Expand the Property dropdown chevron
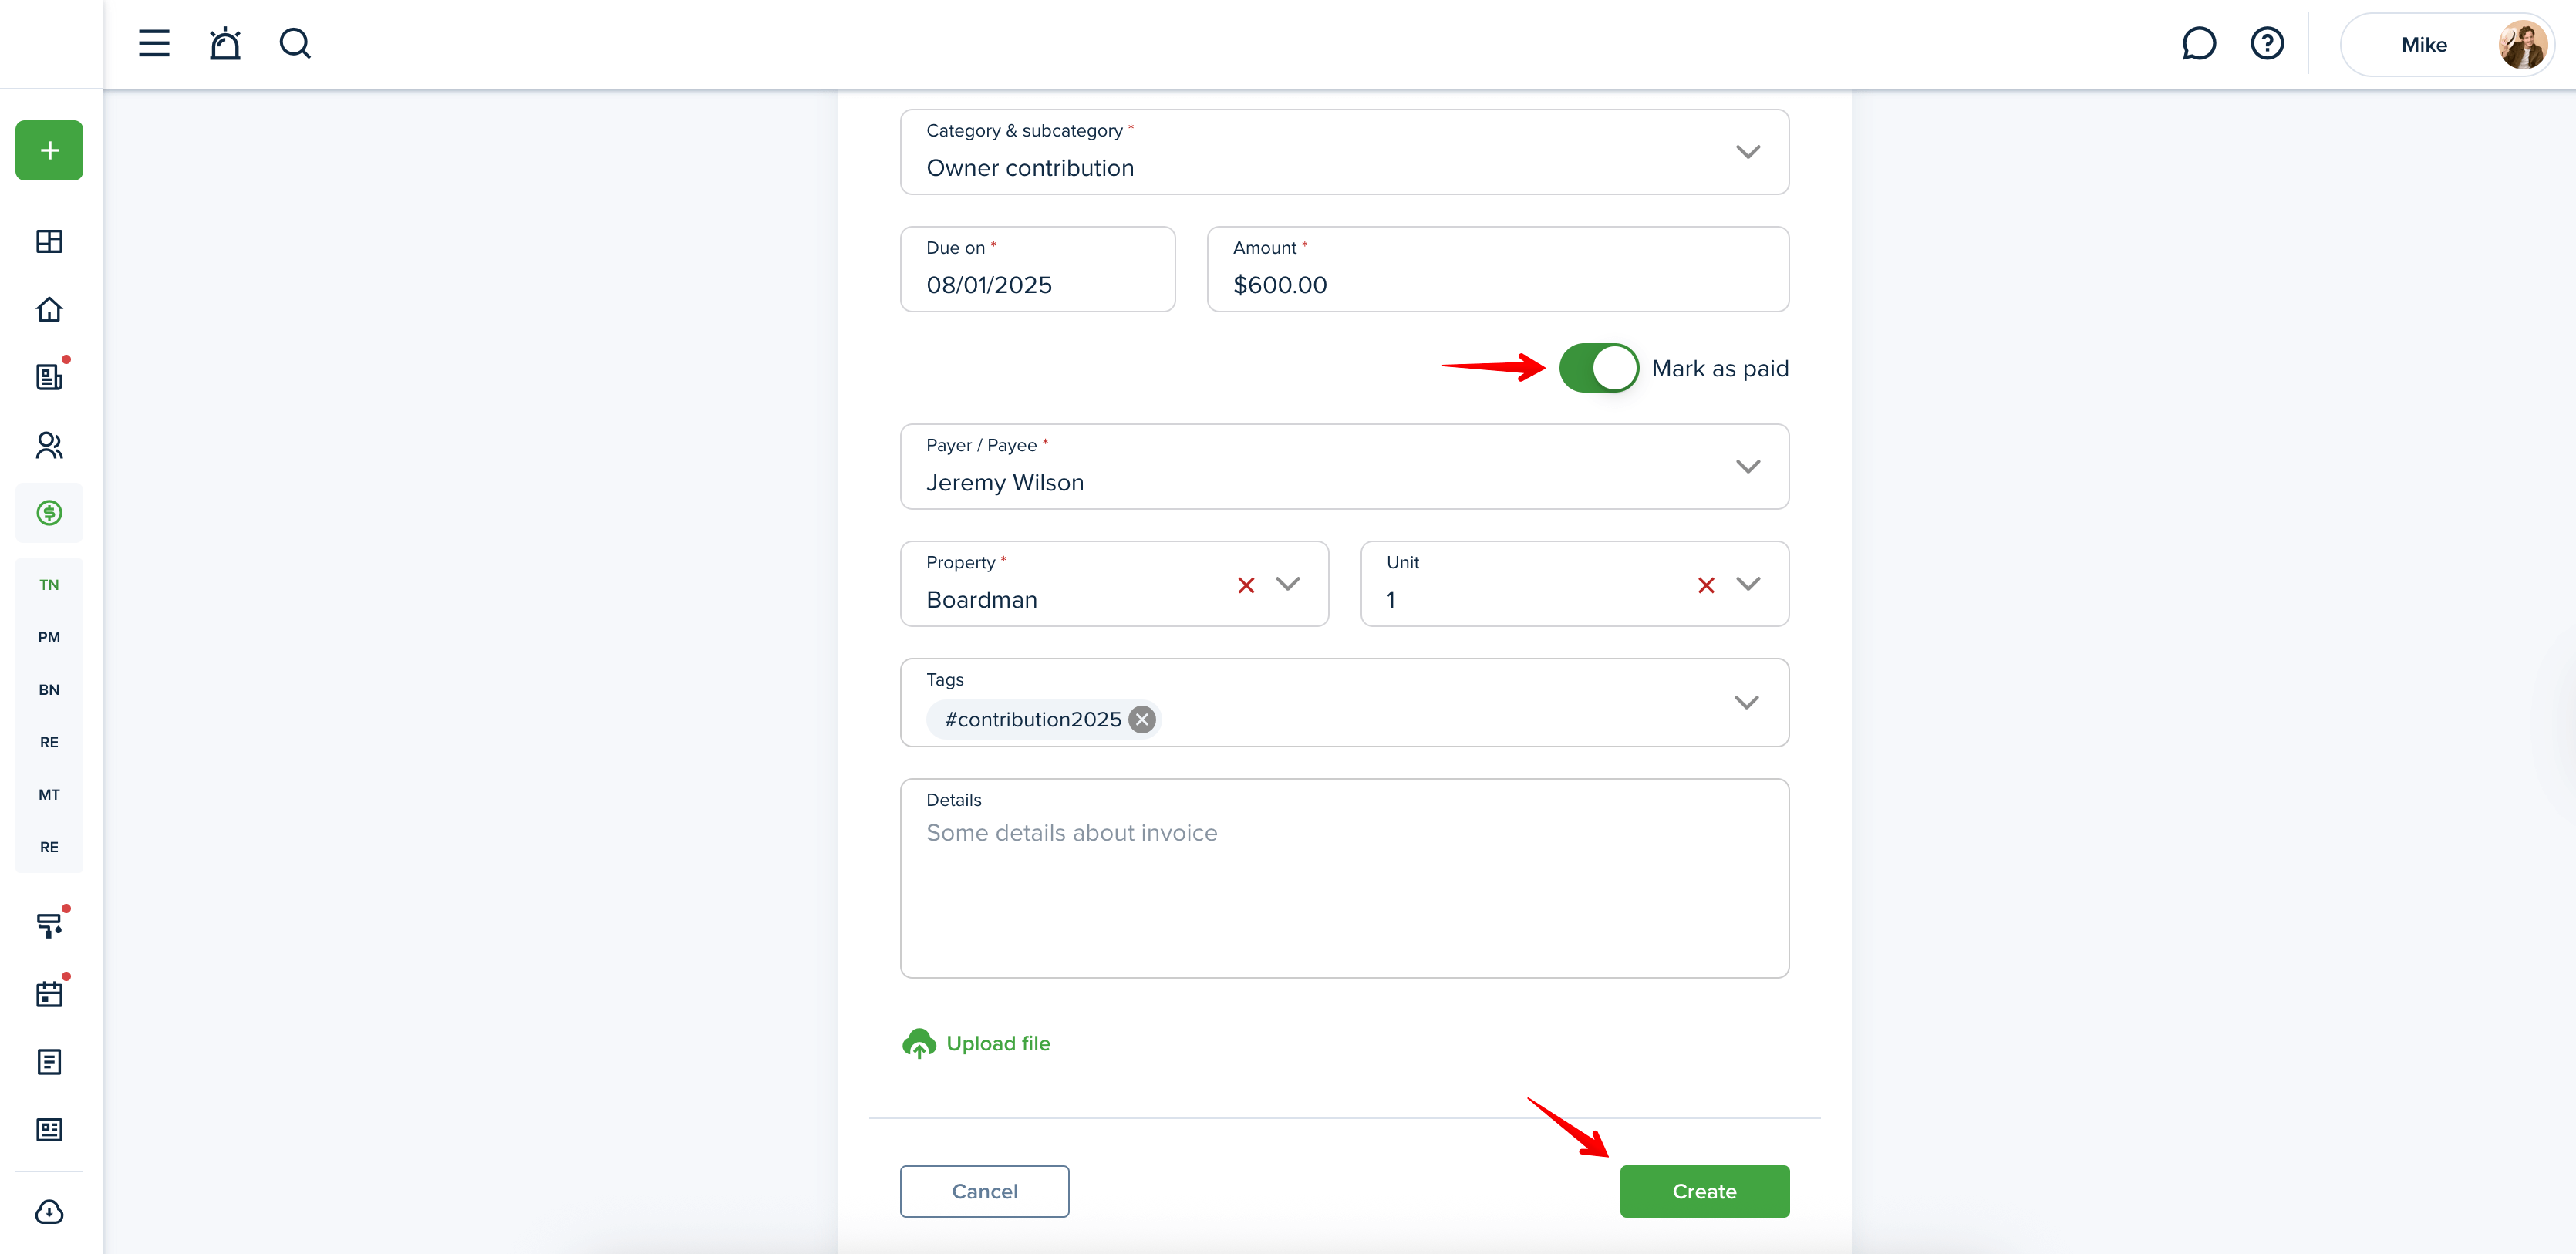2576x1254 pixels. coord(1288,584)
